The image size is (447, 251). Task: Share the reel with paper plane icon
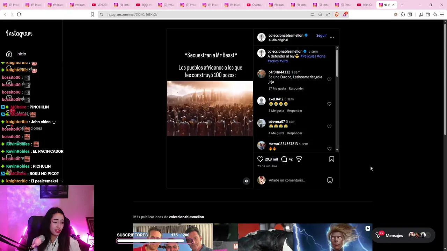299,159
